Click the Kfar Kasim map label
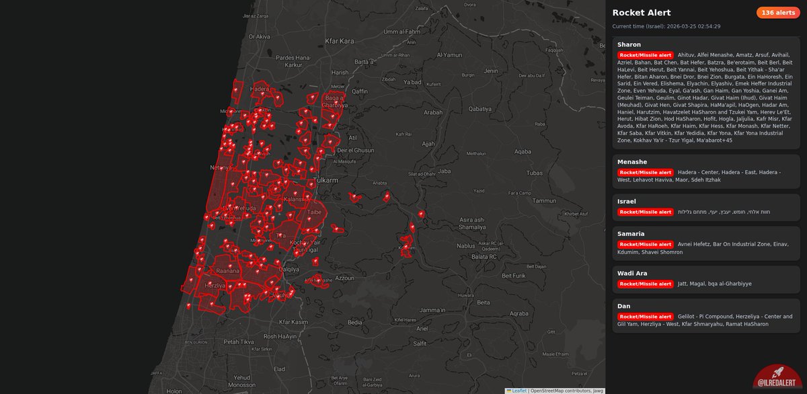This screenshot has height=394, width=807. [x=294, y=322]
